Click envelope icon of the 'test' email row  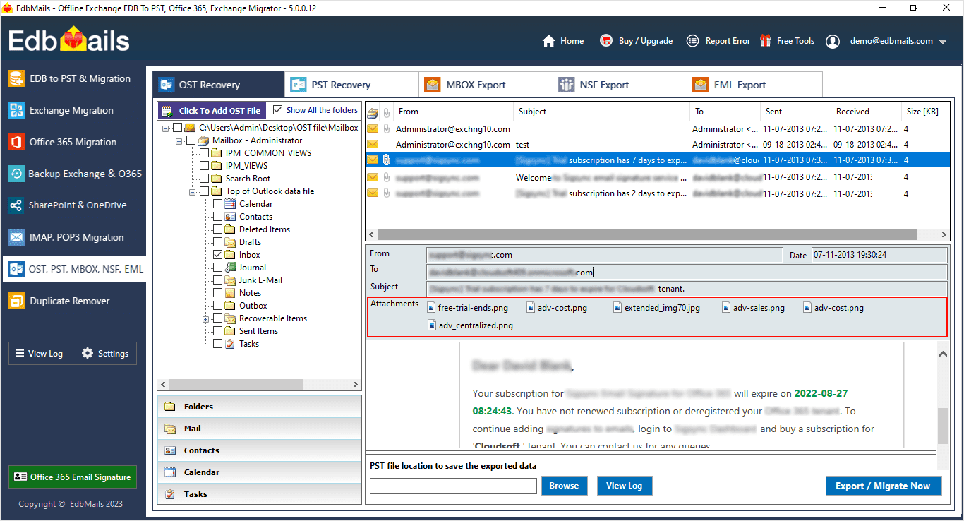tap(372, 145)
